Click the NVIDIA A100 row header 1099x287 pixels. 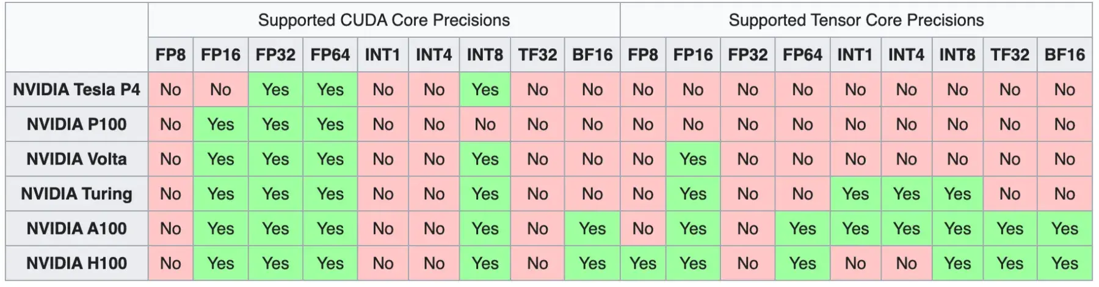76,229
